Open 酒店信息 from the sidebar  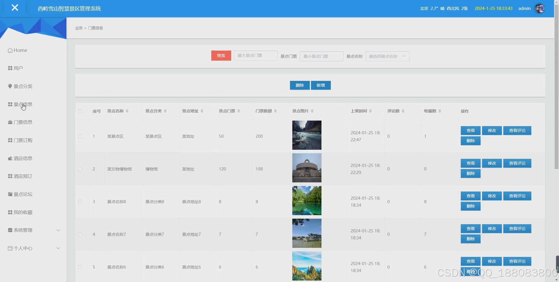tap(23, 158)
